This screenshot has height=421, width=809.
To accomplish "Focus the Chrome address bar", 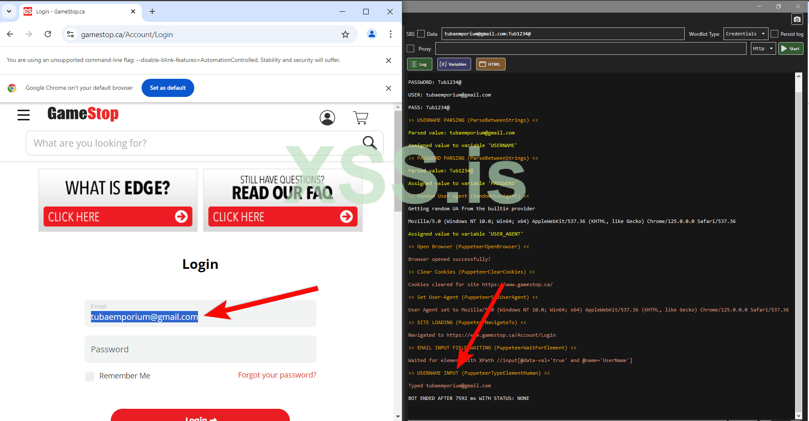I will click(209, 35).
